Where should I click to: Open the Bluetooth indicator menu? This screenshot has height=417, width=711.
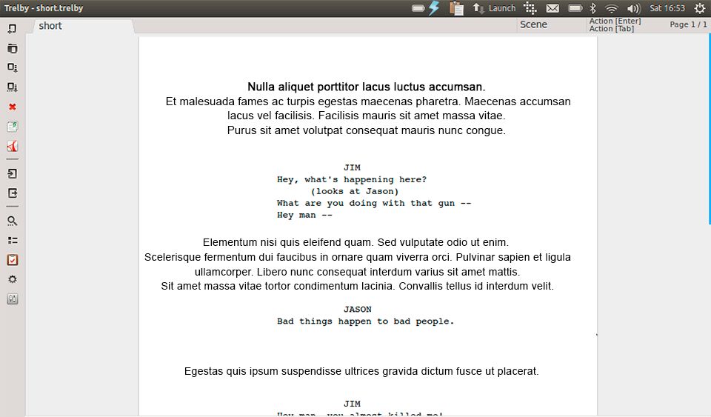tap(592, 8)
